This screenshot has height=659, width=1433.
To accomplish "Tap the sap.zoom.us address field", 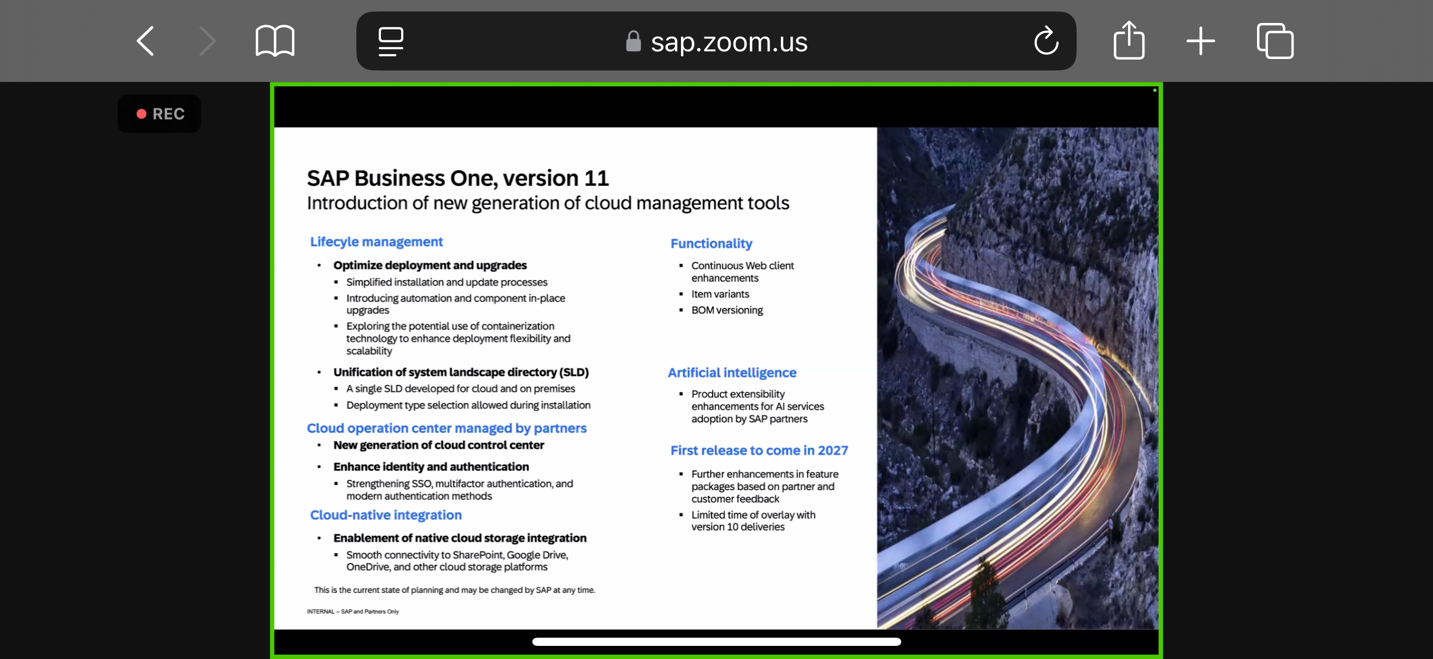I will point(716,41).
